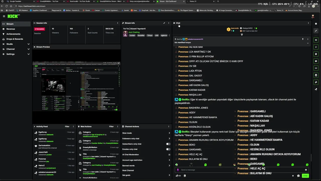Click the three-dots cluster icon in right toolbar
Screen dimensions: 321x181
[x=316, y=89]
